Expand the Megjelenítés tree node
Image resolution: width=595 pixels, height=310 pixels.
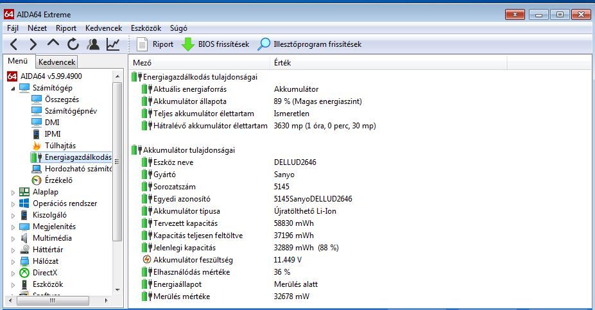tap(13, 227)
